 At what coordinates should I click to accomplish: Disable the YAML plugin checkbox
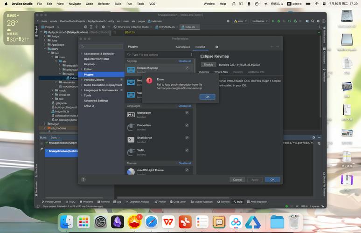pos(187,151)
